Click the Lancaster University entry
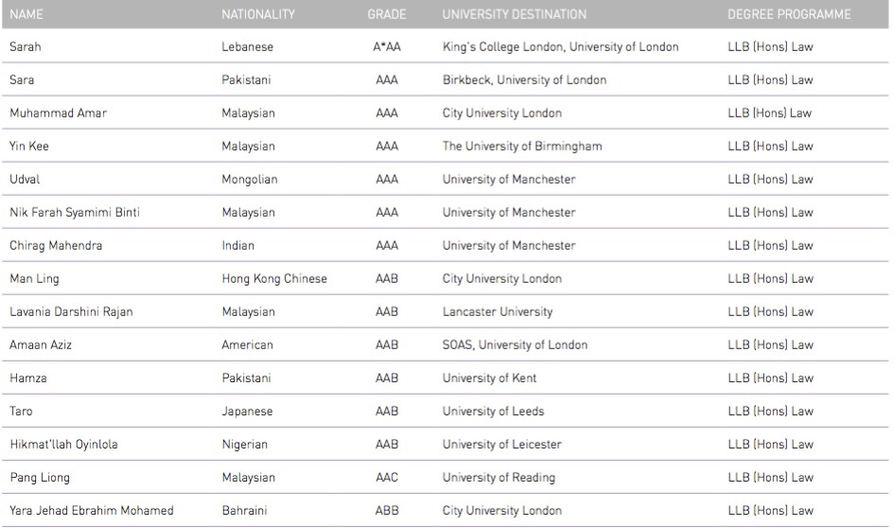 [498, 311]
